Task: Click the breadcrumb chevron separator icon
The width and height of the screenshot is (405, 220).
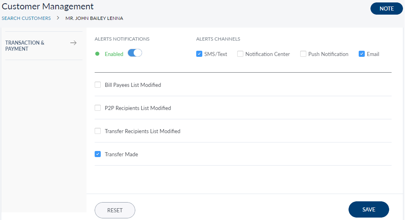Action: [x=58, y=18]
